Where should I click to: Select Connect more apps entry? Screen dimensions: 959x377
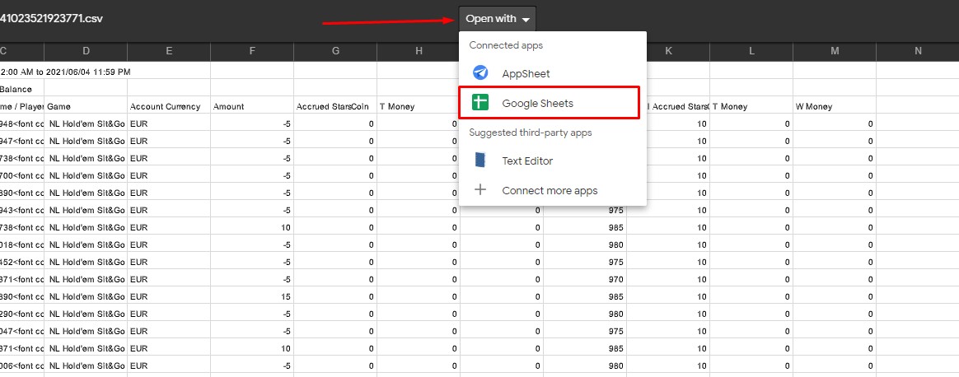click(552, 190)
